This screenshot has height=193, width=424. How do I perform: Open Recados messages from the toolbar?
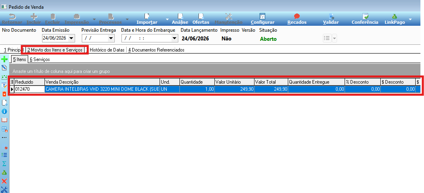[x=297, y=19]
